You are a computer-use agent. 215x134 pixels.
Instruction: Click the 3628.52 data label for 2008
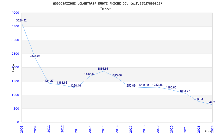[x=21, y=21]
